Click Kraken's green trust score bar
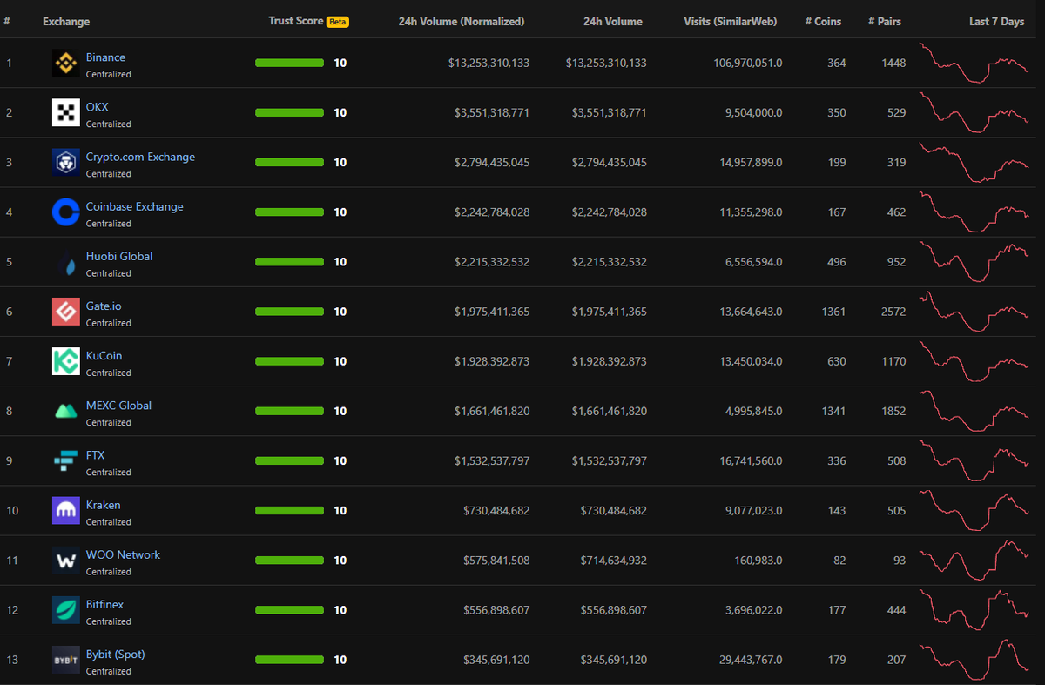Viewport: 1045px width, 685px height. [289, 510]
